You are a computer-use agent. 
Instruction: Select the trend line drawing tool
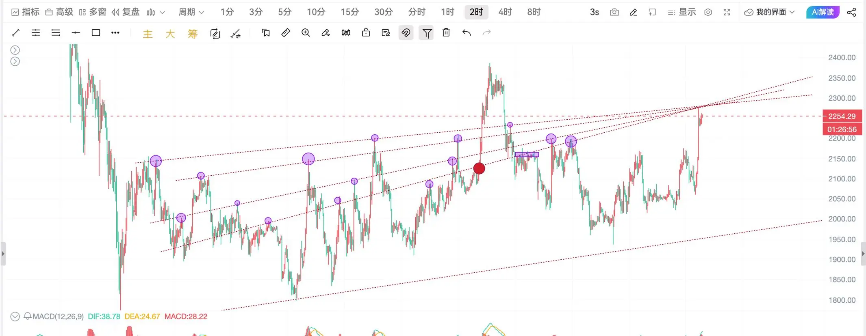[16, 33]
